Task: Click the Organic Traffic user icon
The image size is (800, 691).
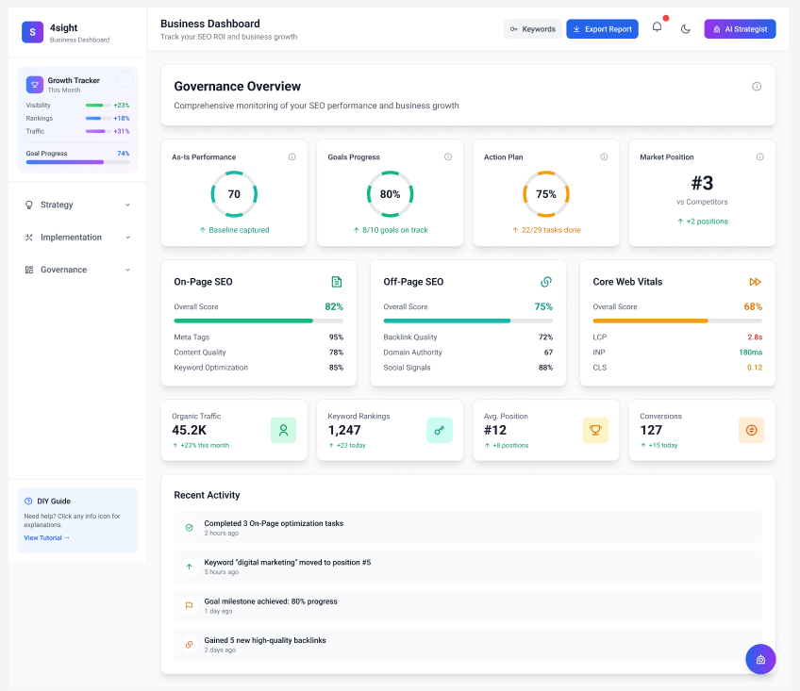Action: pos(283,430)
